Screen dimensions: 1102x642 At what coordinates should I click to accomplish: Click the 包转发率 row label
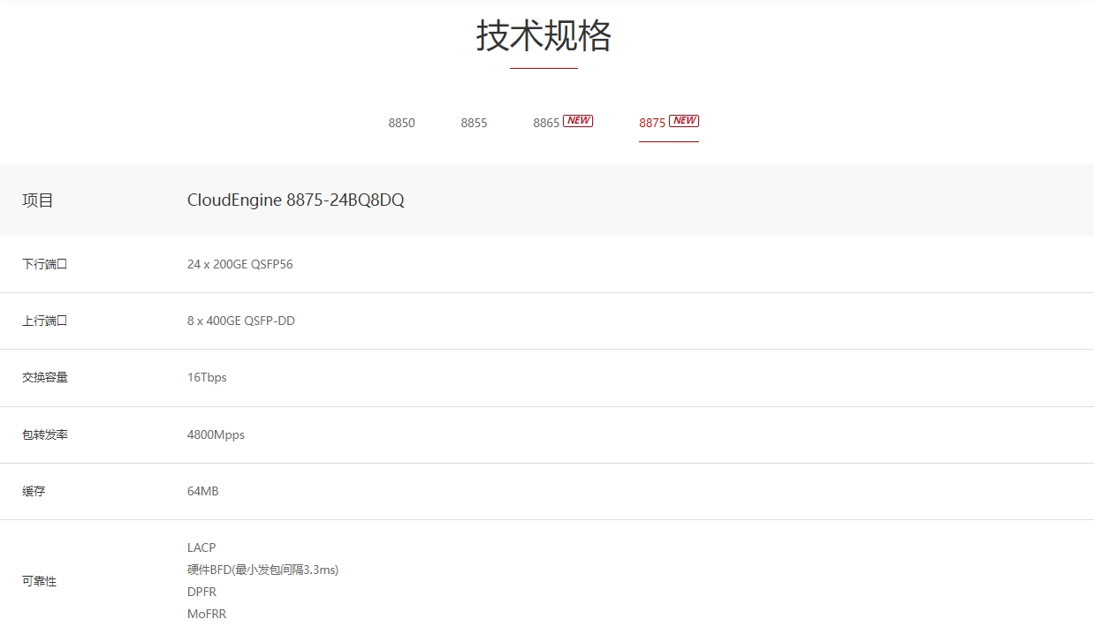(x=45, y=434)
